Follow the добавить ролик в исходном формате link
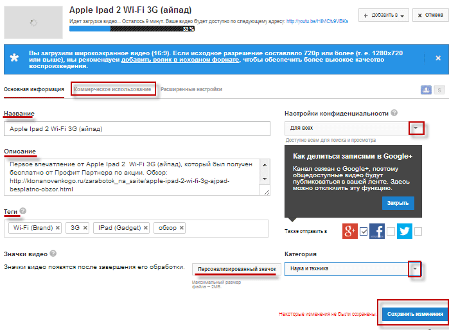This screenshot has width=449, height=330. [180, 60]
